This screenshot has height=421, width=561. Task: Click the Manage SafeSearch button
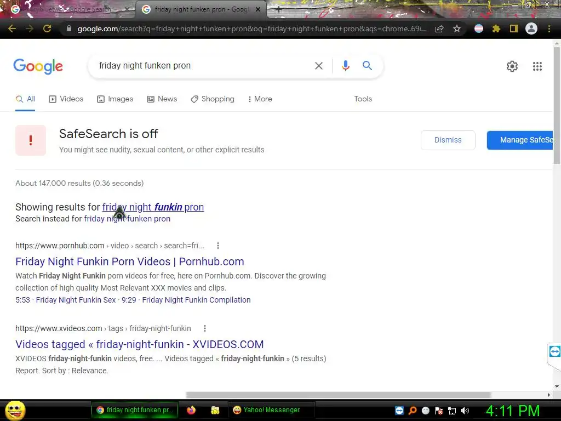click(520, 140)
